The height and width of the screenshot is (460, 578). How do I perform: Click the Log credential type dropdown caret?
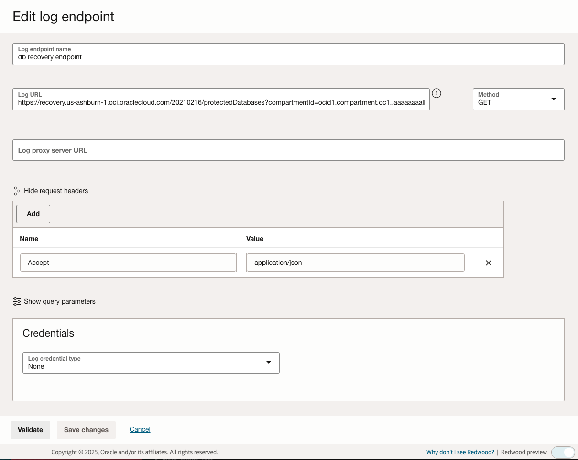(268, 363)
